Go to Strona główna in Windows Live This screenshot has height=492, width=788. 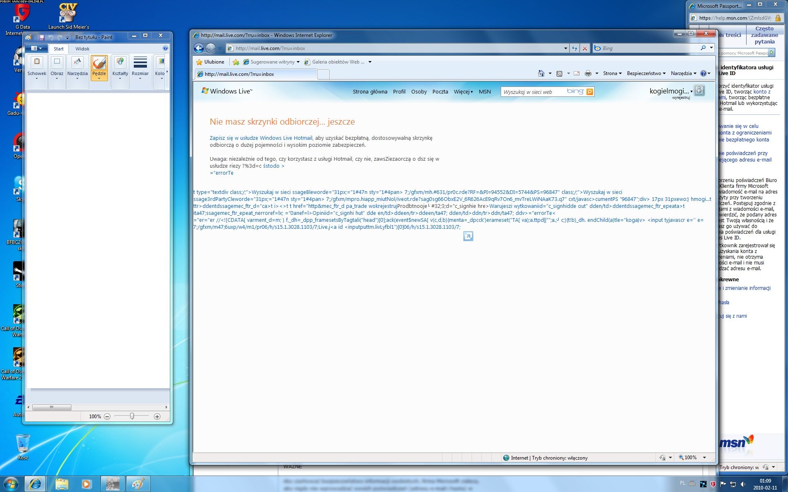tap(370, 92)
